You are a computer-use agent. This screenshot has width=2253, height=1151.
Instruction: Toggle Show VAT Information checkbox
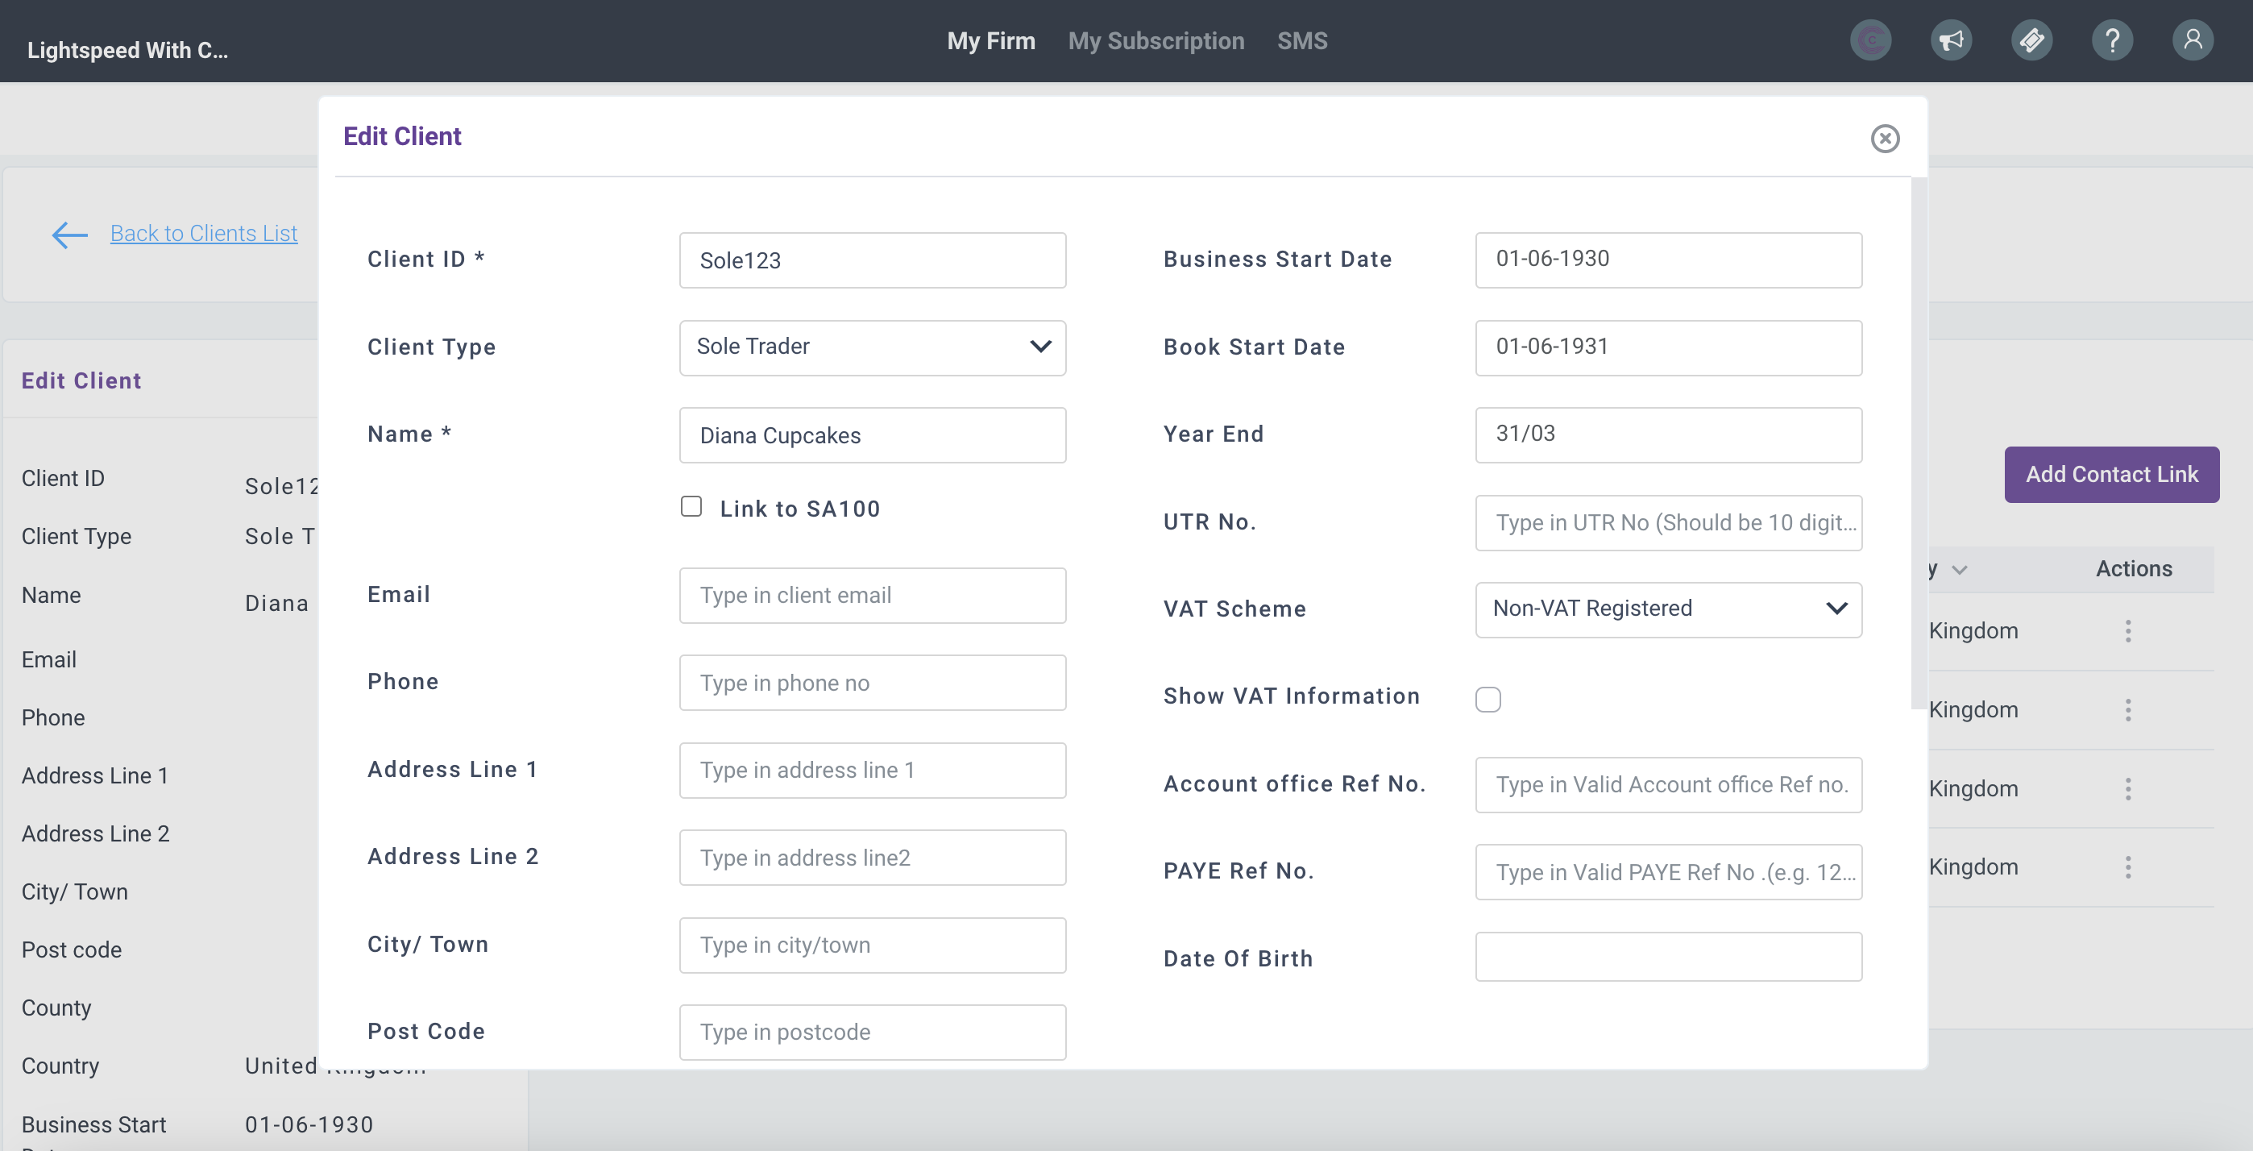click(1487, 699)
